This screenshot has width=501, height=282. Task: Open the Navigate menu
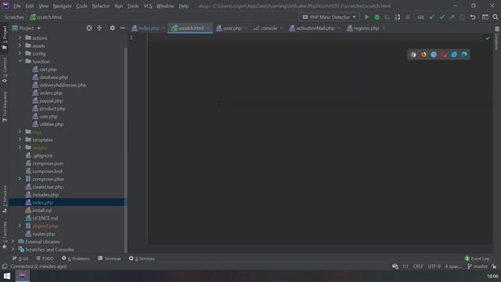tap(63, 6)
